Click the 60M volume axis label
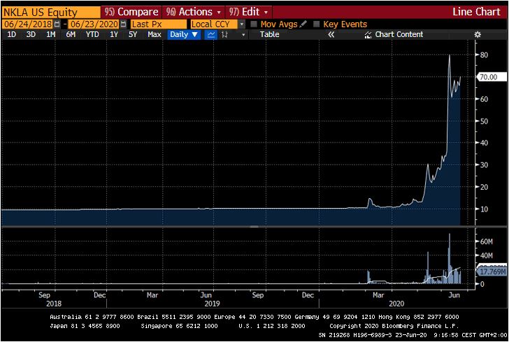 click(487, 241)
